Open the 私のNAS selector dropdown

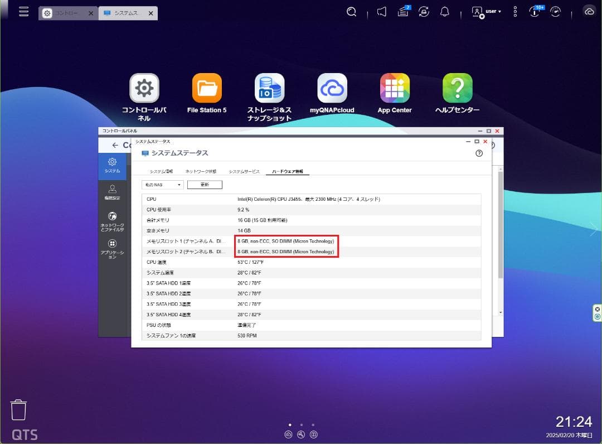click(x=162, y=184)
